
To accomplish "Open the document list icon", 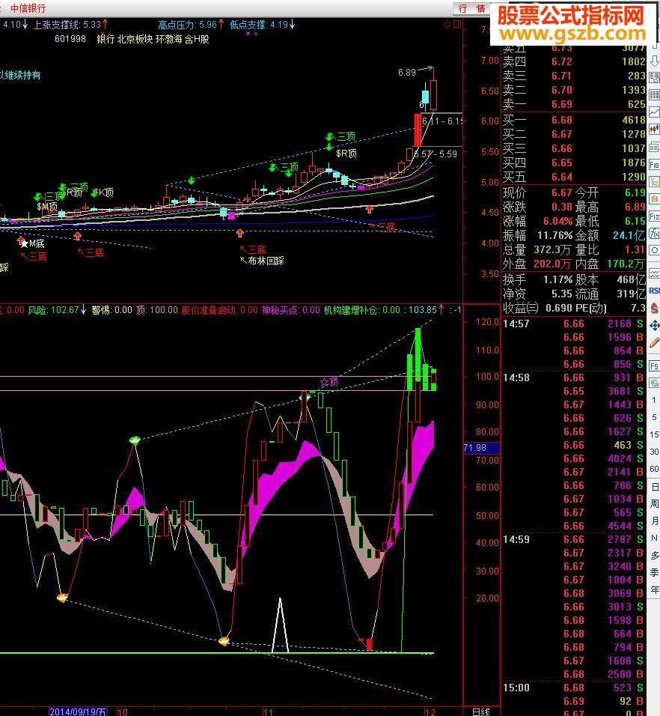I will coord(655,147).
